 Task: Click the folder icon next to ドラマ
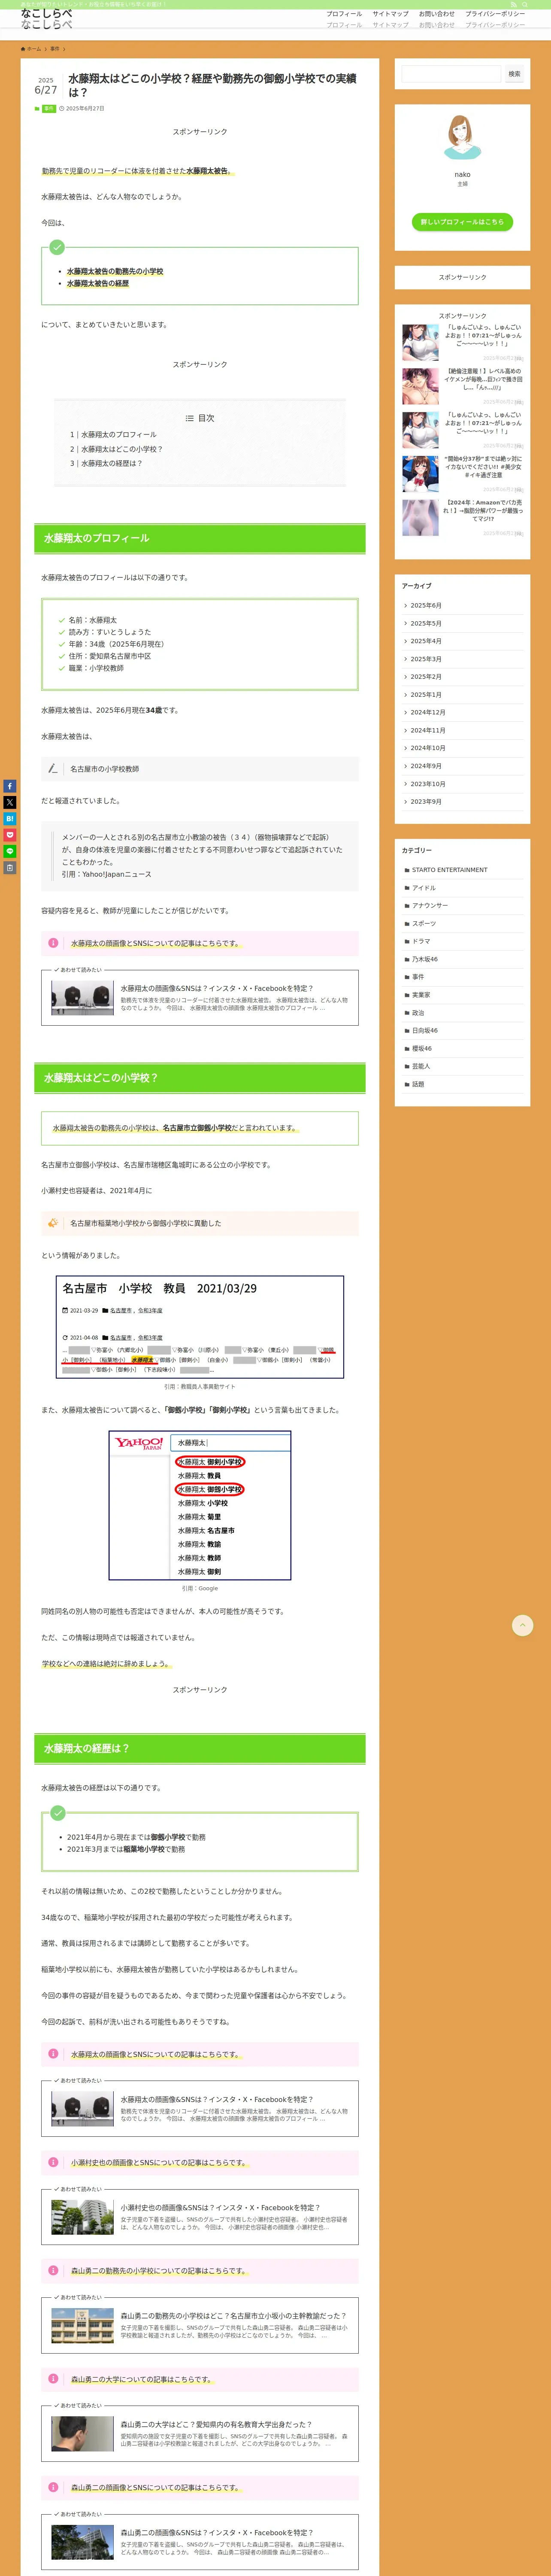point(407,942)
